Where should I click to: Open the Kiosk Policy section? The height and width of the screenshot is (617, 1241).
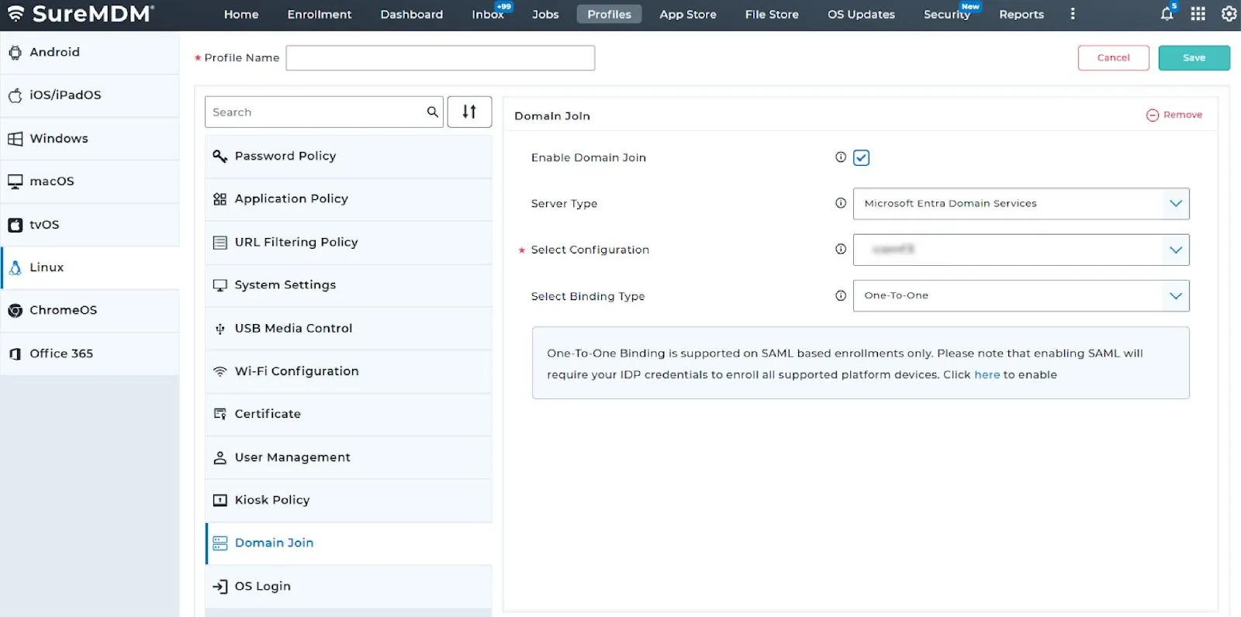coord(348,500)
